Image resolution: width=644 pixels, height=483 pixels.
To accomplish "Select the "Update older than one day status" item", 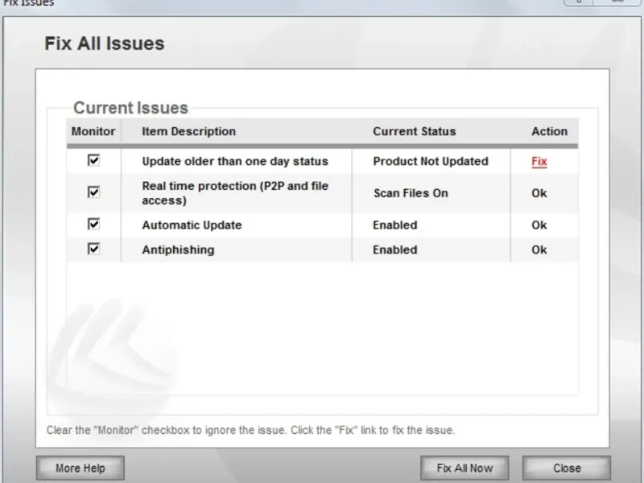I will 235,161.
